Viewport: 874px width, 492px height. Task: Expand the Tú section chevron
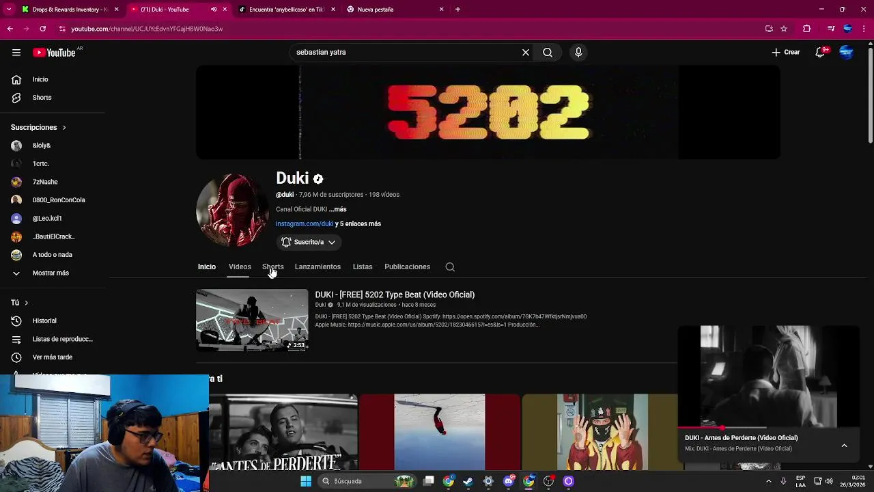[26, 303]
